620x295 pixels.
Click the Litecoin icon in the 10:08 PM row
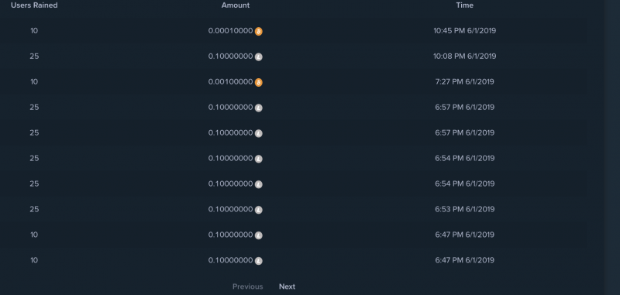(258, 57)
